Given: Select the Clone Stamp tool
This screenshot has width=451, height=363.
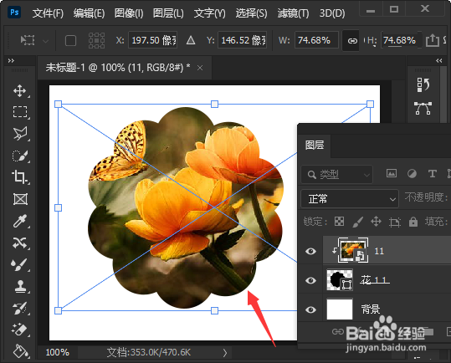Looking at the screenshot, I should (x=20, y=286).
